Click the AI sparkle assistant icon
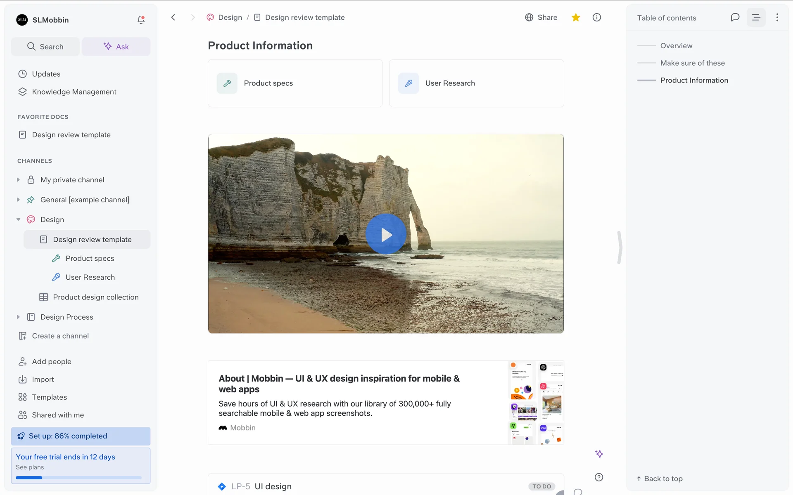793x495 pixels. click(599, 454)
